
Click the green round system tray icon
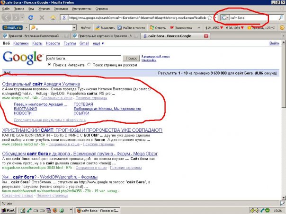click(268, 210)
